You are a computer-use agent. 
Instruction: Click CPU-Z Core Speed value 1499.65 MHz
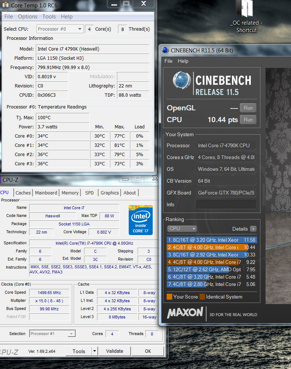click(x=49, y=293)
